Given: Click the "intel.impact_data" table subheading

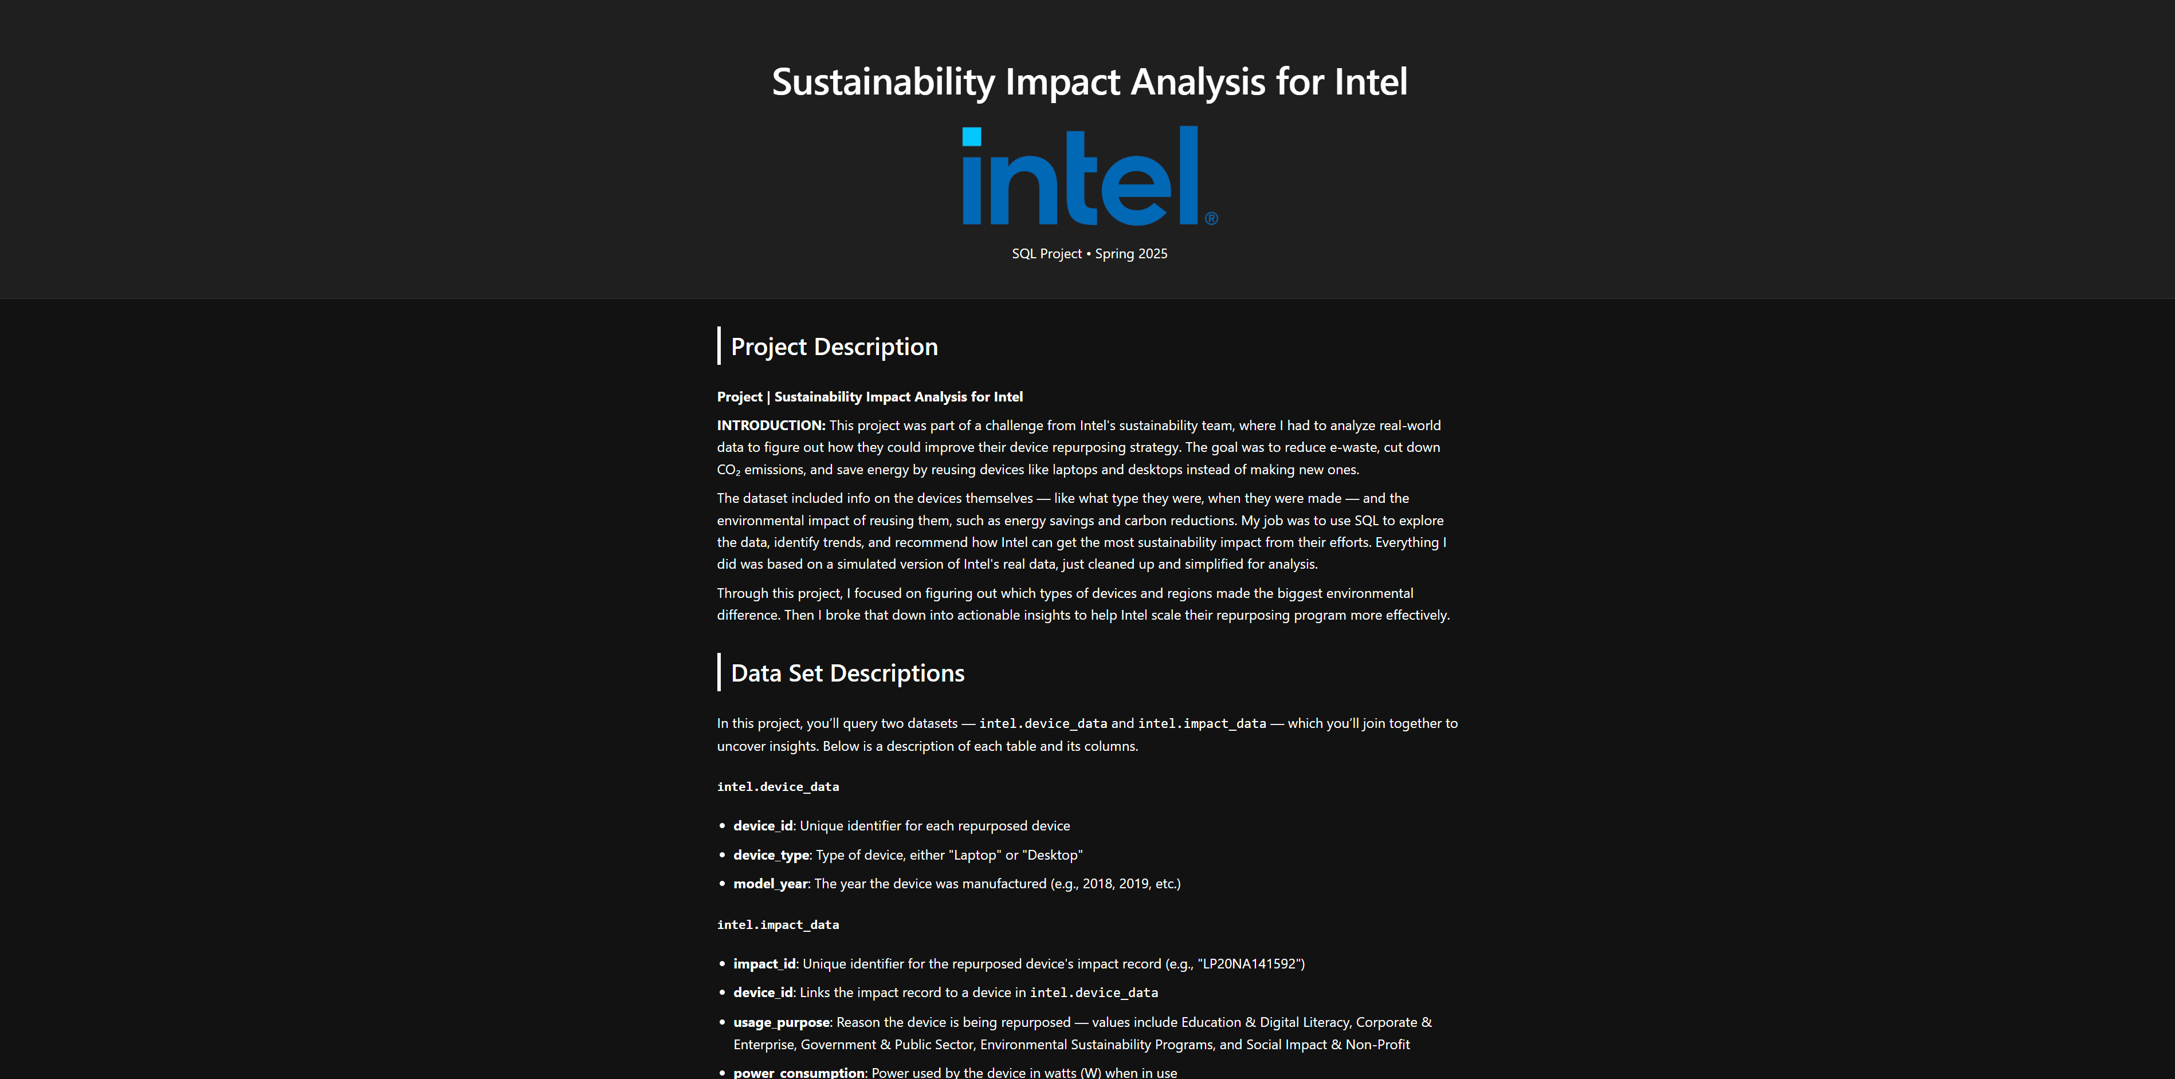Looking at the screenshot, I should coord(778,924).
